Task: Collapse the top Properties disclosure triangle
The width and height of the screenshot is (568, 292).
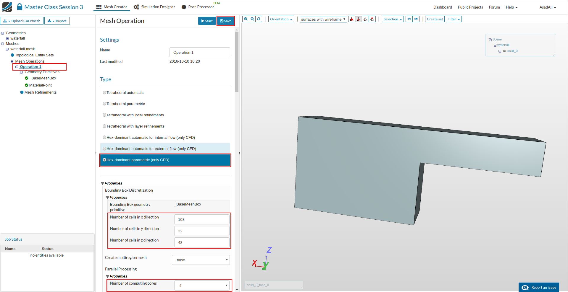Action: tap(103, 184)
